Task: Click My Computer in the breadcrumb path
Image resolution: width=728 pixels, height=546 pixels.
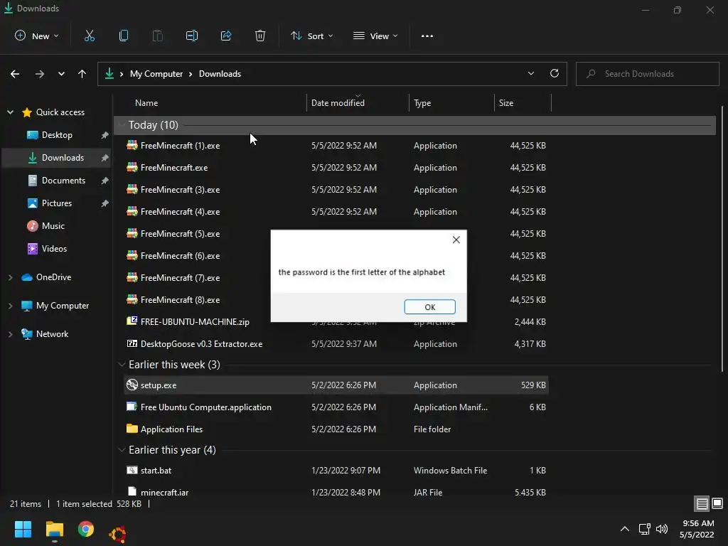Action: pyautogui.click(x=156, y=74)
